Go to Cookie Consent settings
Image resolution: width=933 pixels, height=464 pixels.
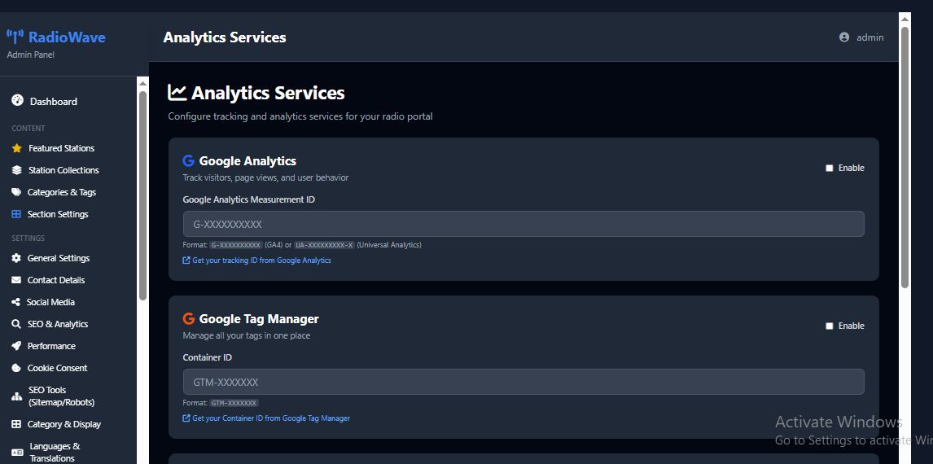pyautogui.click(x=57, y=368)
